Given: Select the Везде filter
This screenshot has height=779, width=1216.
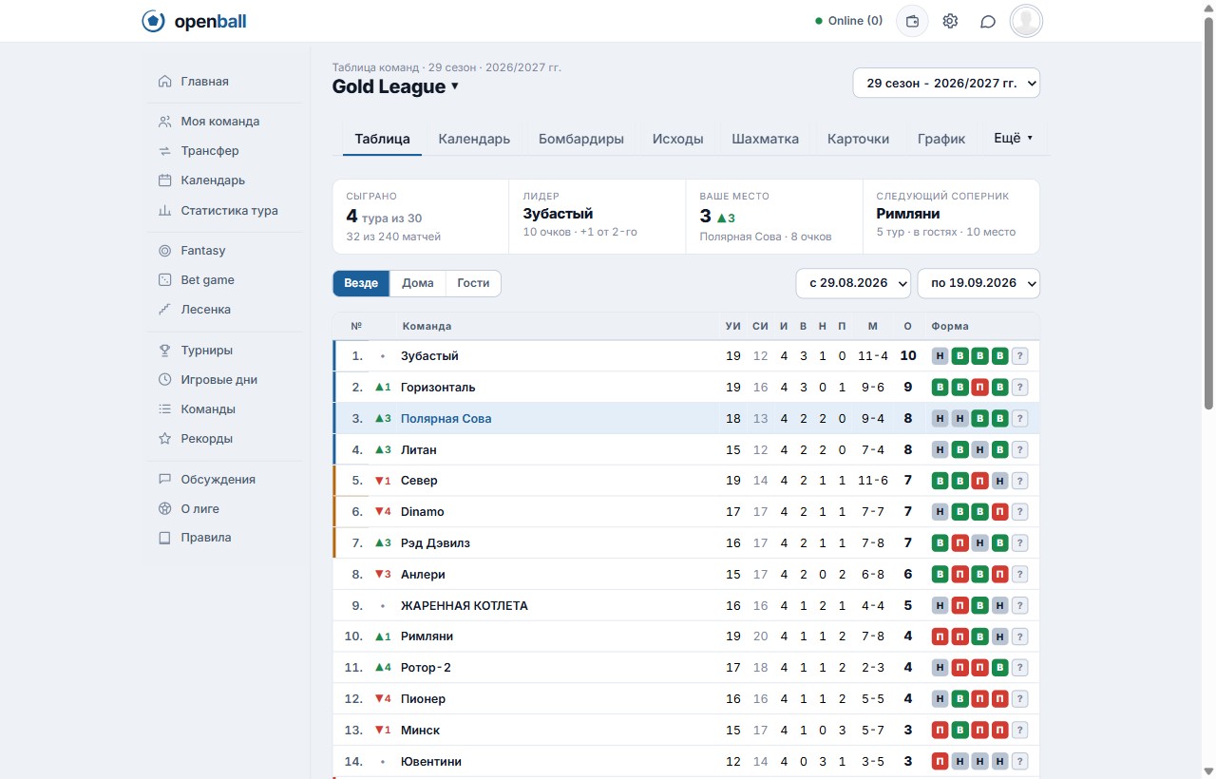Looking at the screenshot, I should [x=361, y=283].
